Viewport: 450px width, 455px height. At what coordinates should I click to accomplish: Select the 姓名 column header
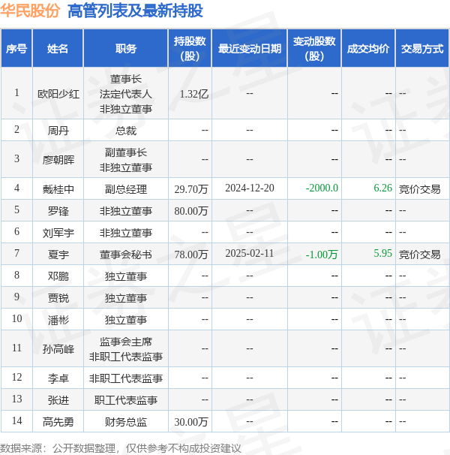click(58, 49)
